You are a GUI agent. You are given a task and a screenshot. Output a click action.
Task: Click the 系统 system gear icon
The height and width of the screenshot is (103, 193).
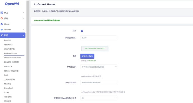(2, 19)
